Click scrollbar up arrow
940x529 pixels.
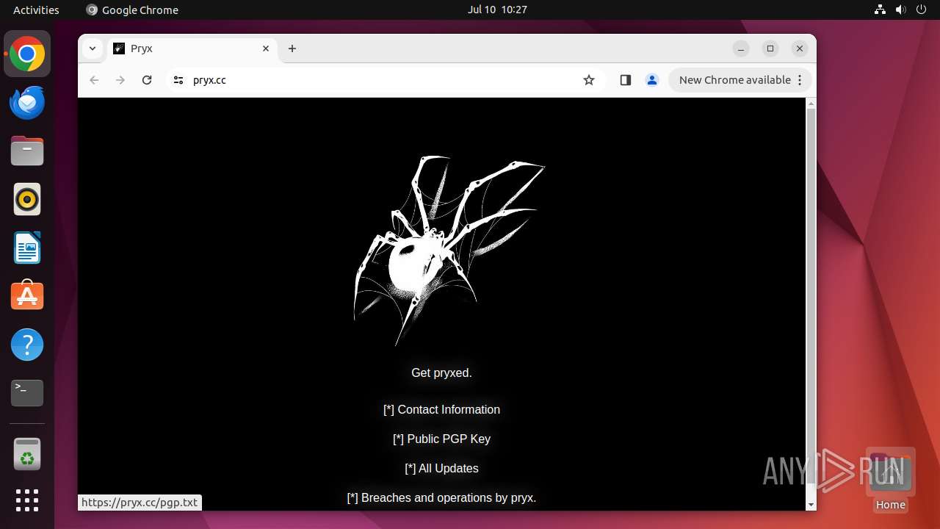(x=811, y=103)
